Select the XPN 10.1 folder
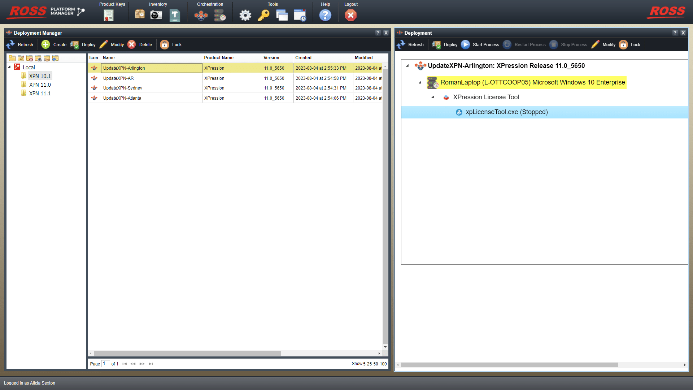The width and height of the screenshot is (693, 390). pos(40,76)
